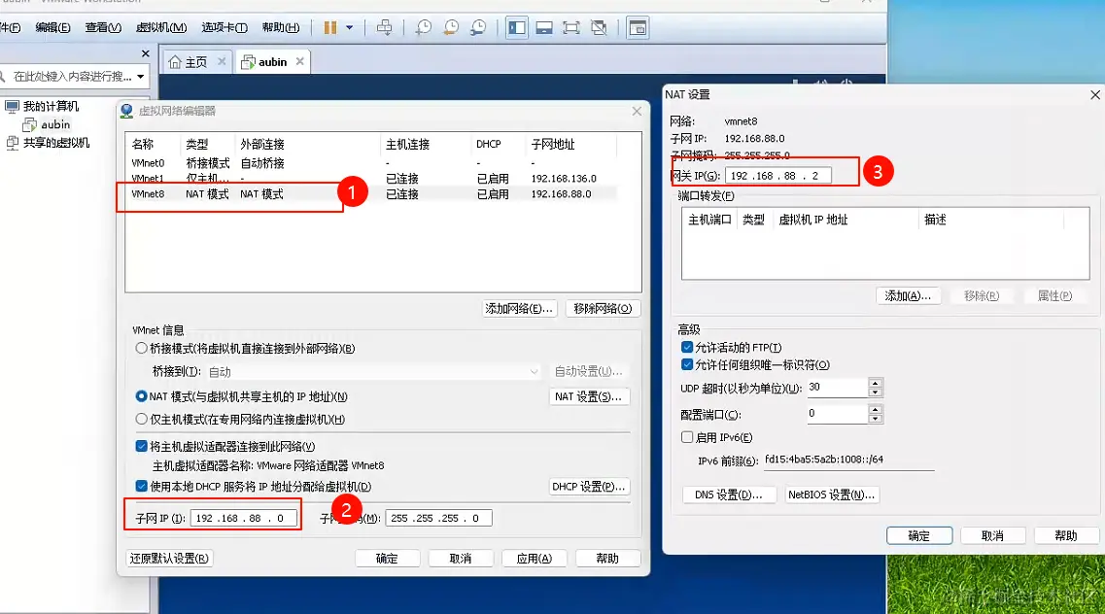Open the power options dropdown arrow
This screenshot has height=614, width=1105.
point(349,27)
